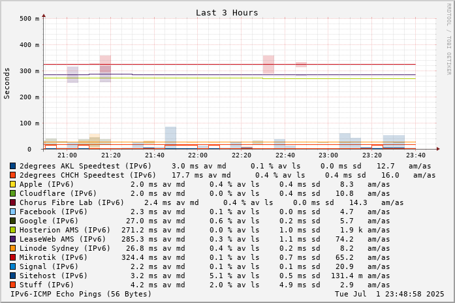
Task: Click the "200 m" y-axis label
Action: click(x=29, y=97)
